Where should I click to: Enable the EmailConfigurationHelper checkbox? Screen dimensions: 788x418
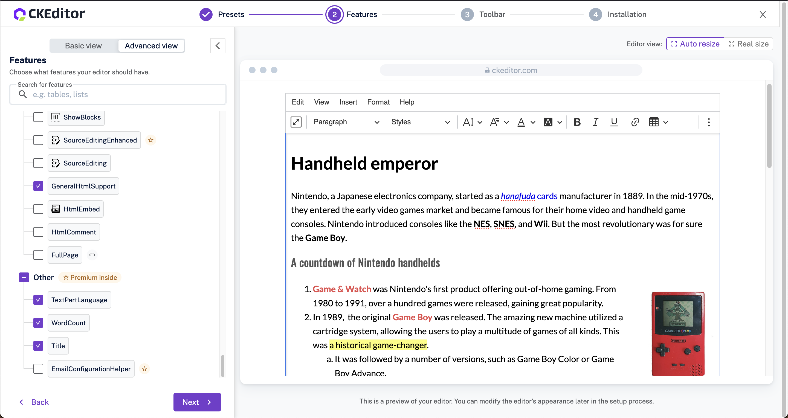[38, 368]
